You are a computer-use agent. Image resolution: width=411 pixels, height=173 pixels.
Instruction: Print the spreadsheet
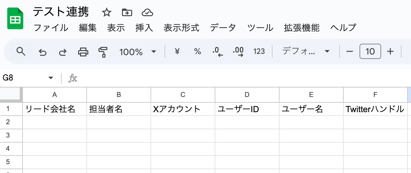coord(83,52)
